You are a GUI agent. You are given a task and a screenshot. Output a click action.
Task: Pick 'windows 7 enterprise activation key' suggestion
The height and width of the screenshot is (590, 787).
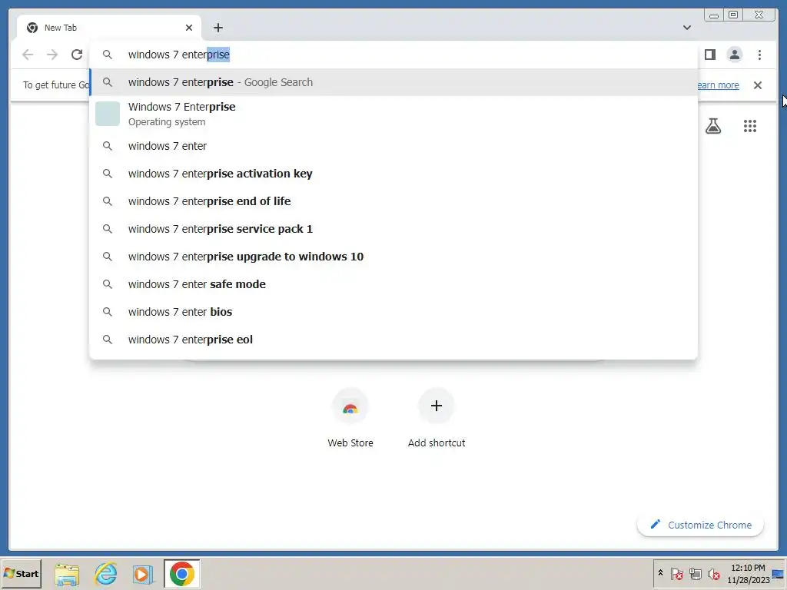pos(393,174)
